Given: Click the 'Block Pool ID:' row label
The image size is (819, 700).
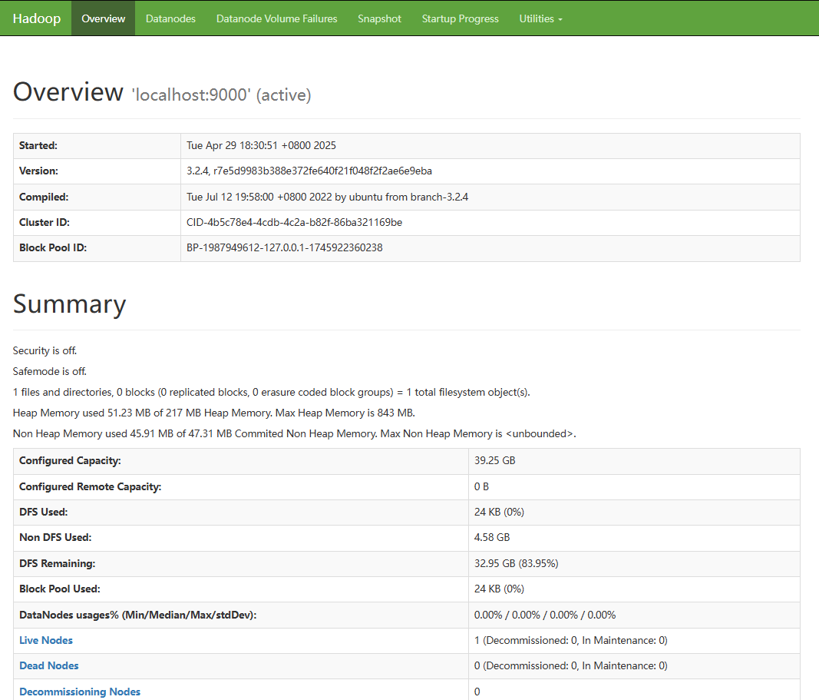Looking at the screenshot, I should pyautogui.click(x=53, y=247).
